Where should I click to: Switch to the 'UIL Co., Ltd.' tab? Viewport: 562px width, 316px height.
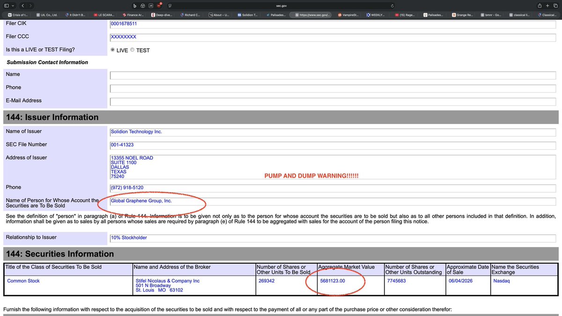click(47, 15)
